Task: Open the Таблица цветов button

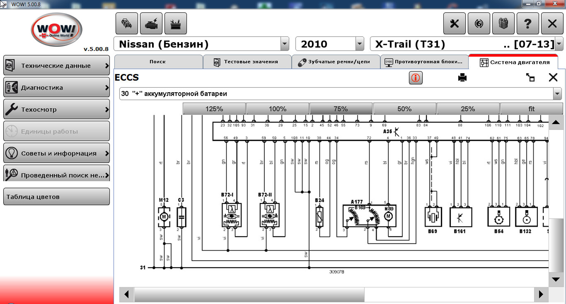Action: (57, 197)
